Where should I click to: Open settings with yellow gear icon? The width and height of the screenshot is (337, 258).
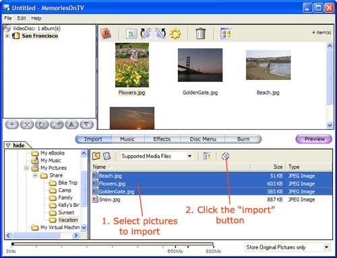click(175, 34)
